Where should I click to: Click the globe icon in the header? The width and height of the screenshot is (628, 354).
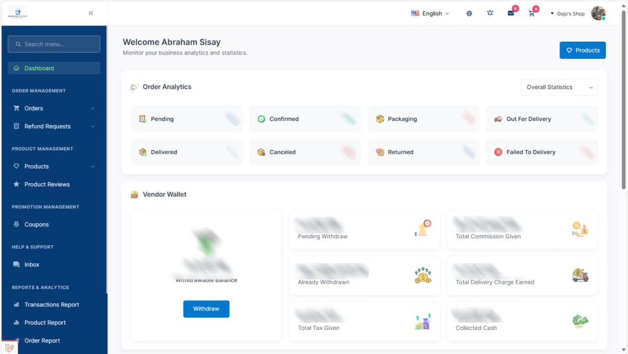click(469, 13)
